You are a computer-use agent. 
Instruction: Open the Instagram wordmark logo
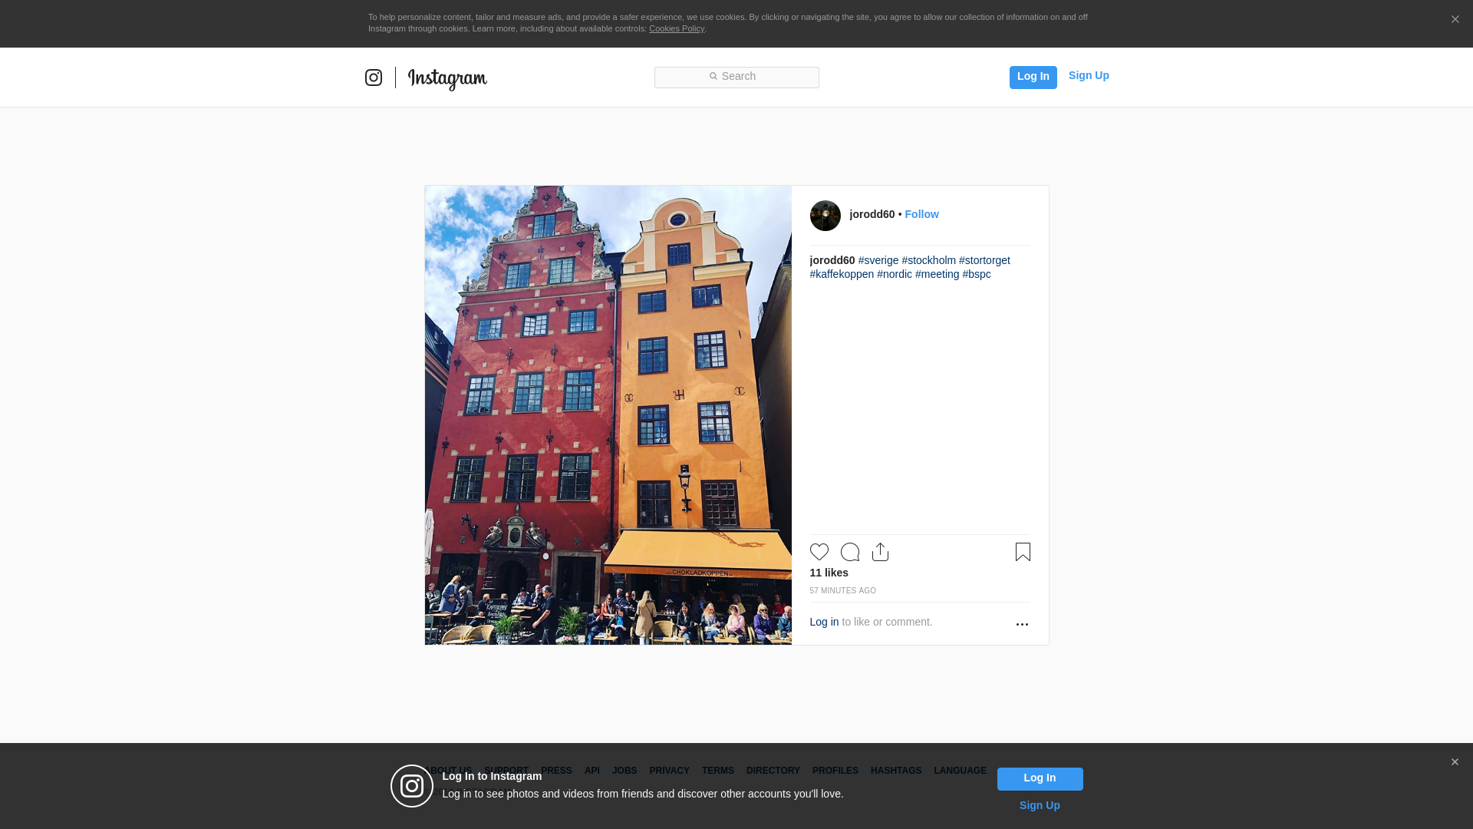[x=447, y=78]
